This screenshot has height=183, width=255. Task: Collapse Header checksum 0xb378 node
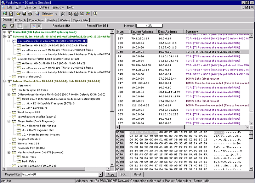[9, 153]
